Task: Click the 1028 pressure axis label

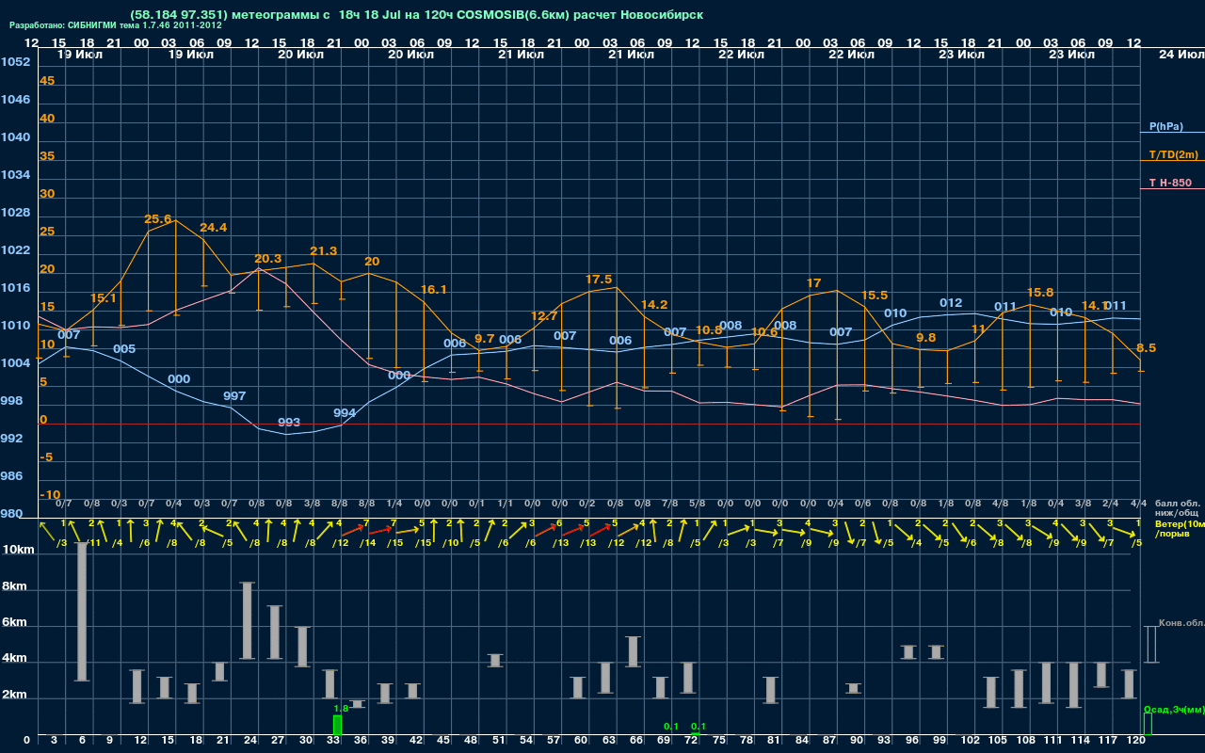Action: [x=15, y=213]
